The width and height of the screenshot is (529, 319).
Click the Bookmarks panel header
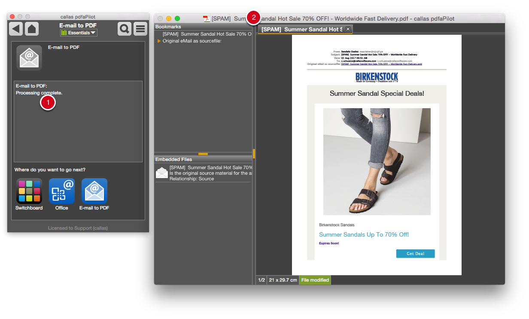pyautogui.click(x=204, y=27)
